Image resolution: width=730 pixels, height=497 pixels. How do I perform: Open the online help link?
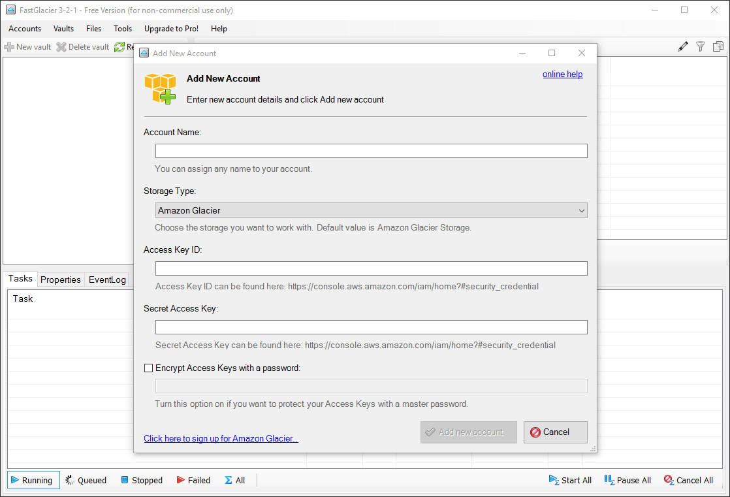point(562,74)
